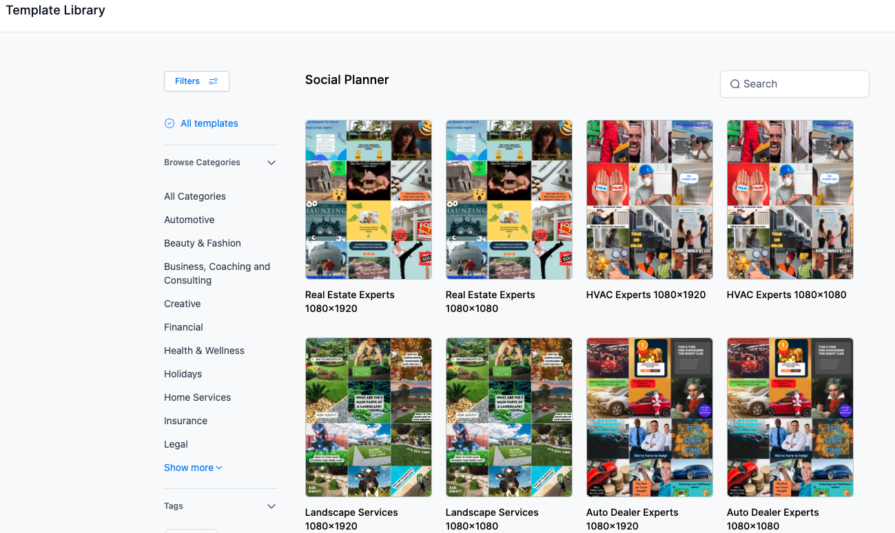Image resolution: width=895 pixels, height=533 pixels.
Task: Open Auto Dealer Experts 1080×1080 thumbnail
Action: [x=790, y=417]
